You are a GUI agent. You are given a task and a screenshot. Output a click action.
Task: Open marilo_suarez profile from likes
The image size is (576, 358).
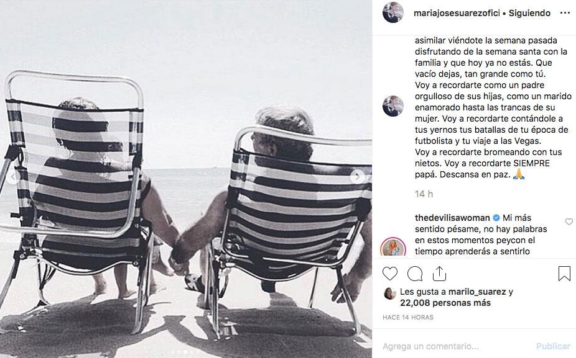coord(477,292)
